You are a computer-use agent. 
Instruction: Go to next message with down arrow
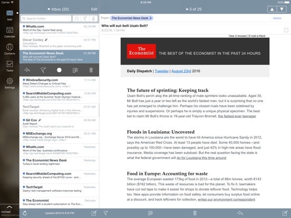(282, 9)
